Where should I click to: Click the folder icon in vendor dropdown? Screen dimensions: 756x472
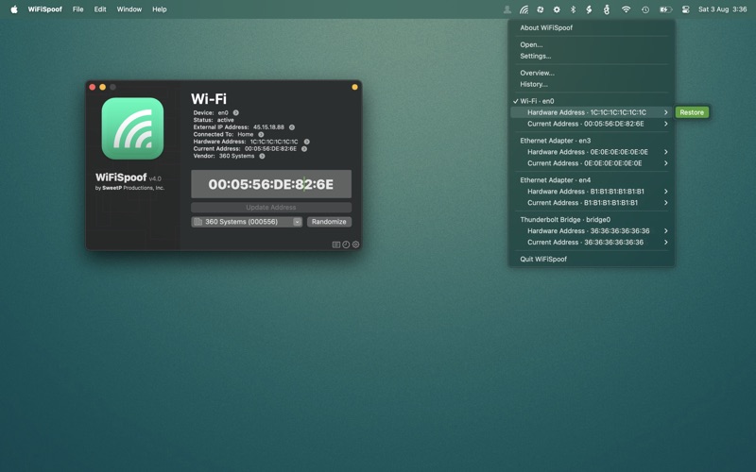(x=198, y=222)
